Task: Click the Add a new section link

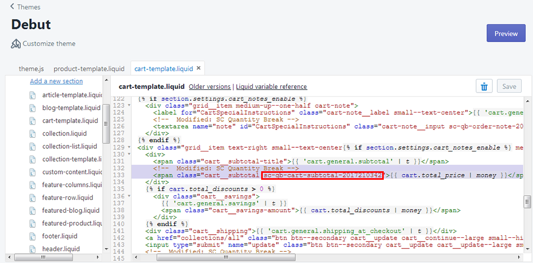Action: coord(56,81)
